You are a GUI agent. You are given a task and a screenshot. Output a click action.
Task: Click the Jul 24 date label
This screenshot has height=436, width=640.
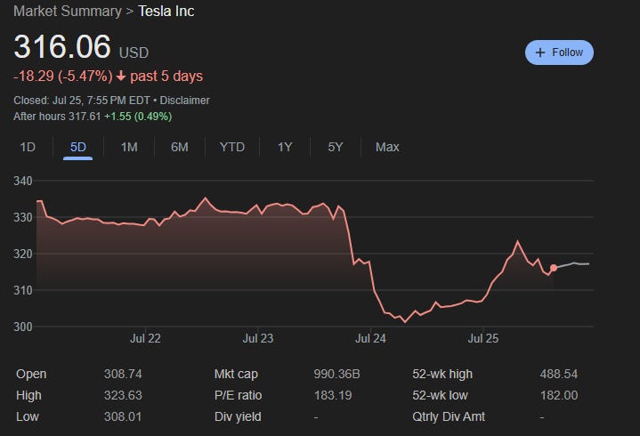pyautogui.click(x=370, y=338)
